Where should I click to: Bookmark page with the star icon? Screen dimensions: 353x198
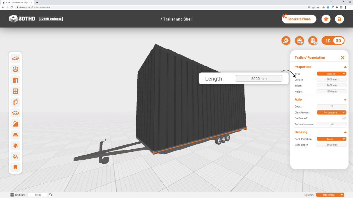point(317,7)
